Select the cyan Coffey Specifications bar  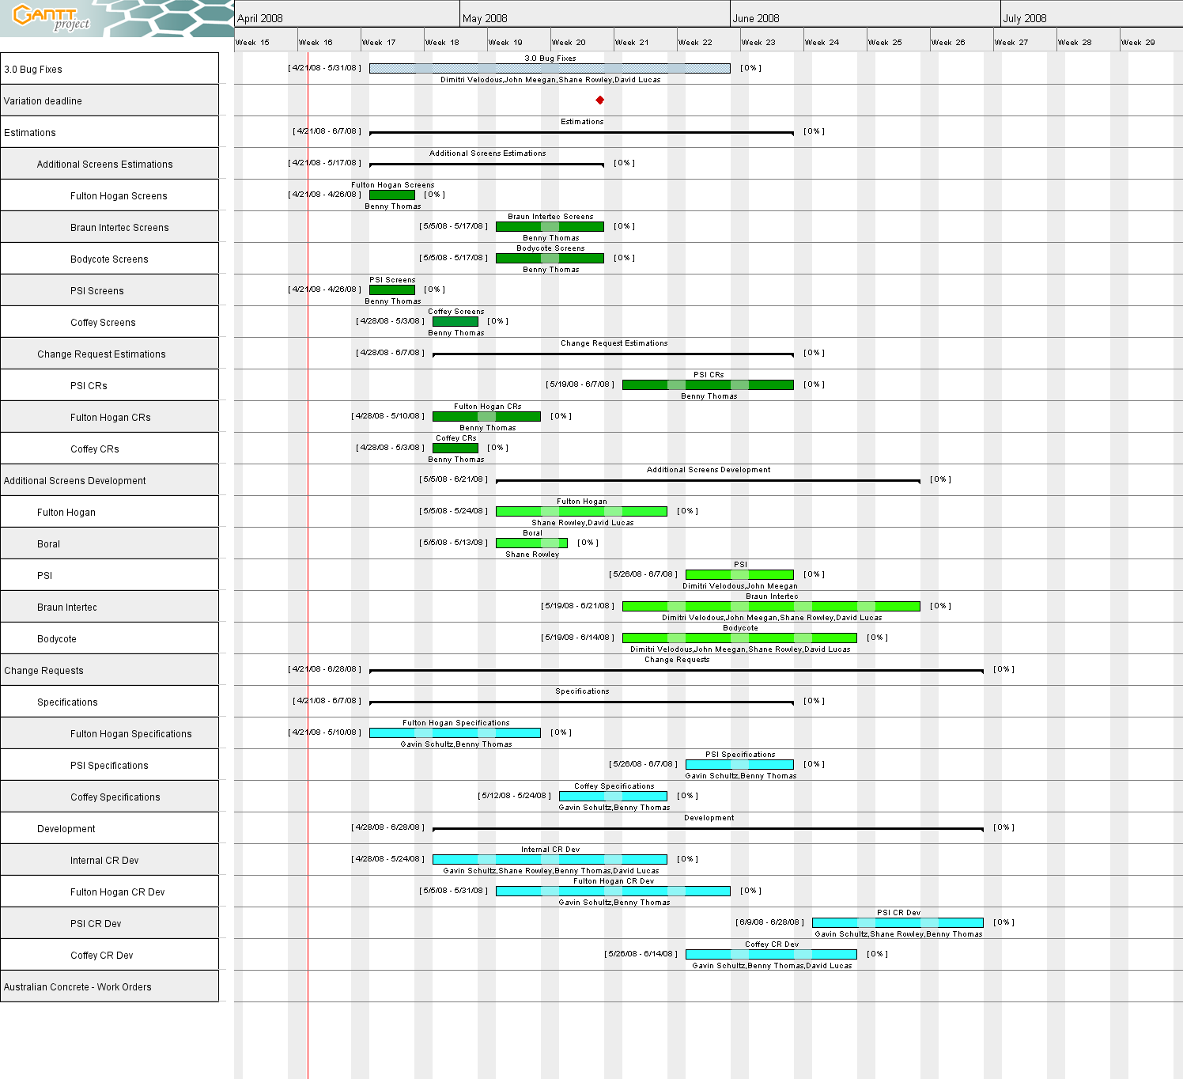point(613,797)
